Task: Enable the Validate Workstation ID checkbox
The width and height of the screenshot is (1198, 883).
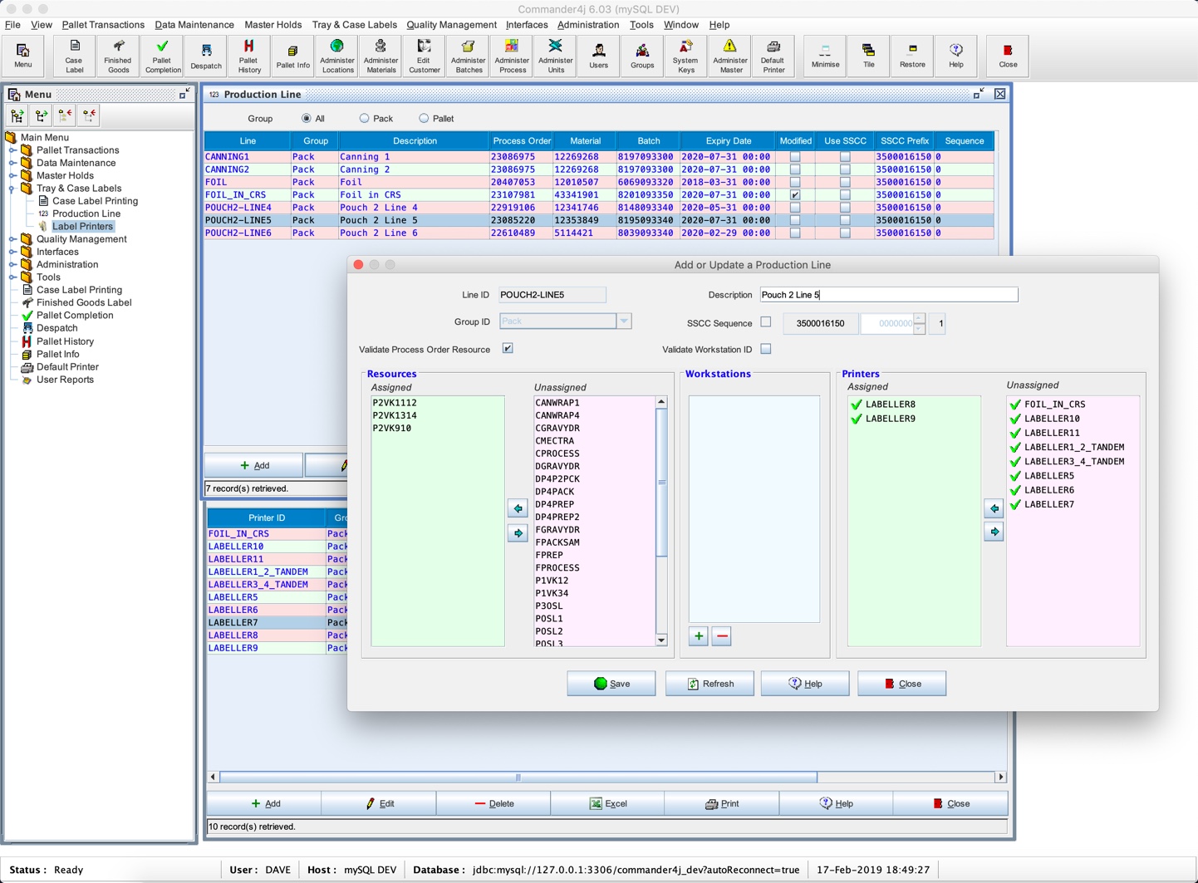Action: point(766,349)
